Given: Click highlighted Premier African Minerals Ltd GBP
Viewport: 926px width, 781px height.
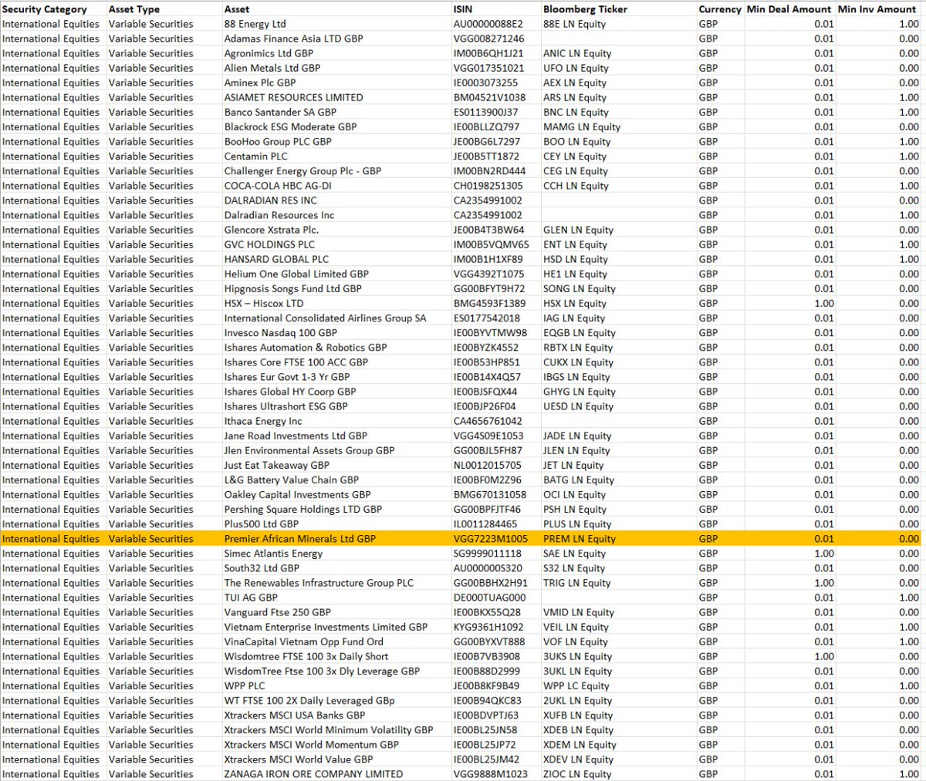Looking at the screenshot, I should 299,539.
